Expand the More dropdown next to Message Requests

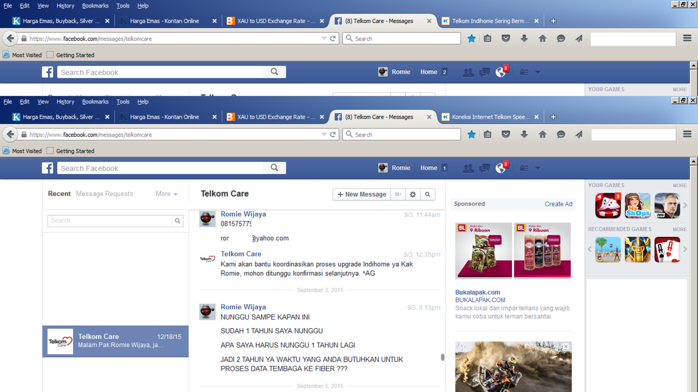tap(166, 194)
